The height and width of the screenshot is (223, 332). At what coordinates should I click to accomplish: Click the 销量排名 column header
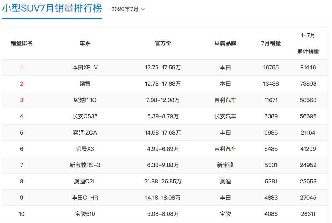click(x=22, y=43)
